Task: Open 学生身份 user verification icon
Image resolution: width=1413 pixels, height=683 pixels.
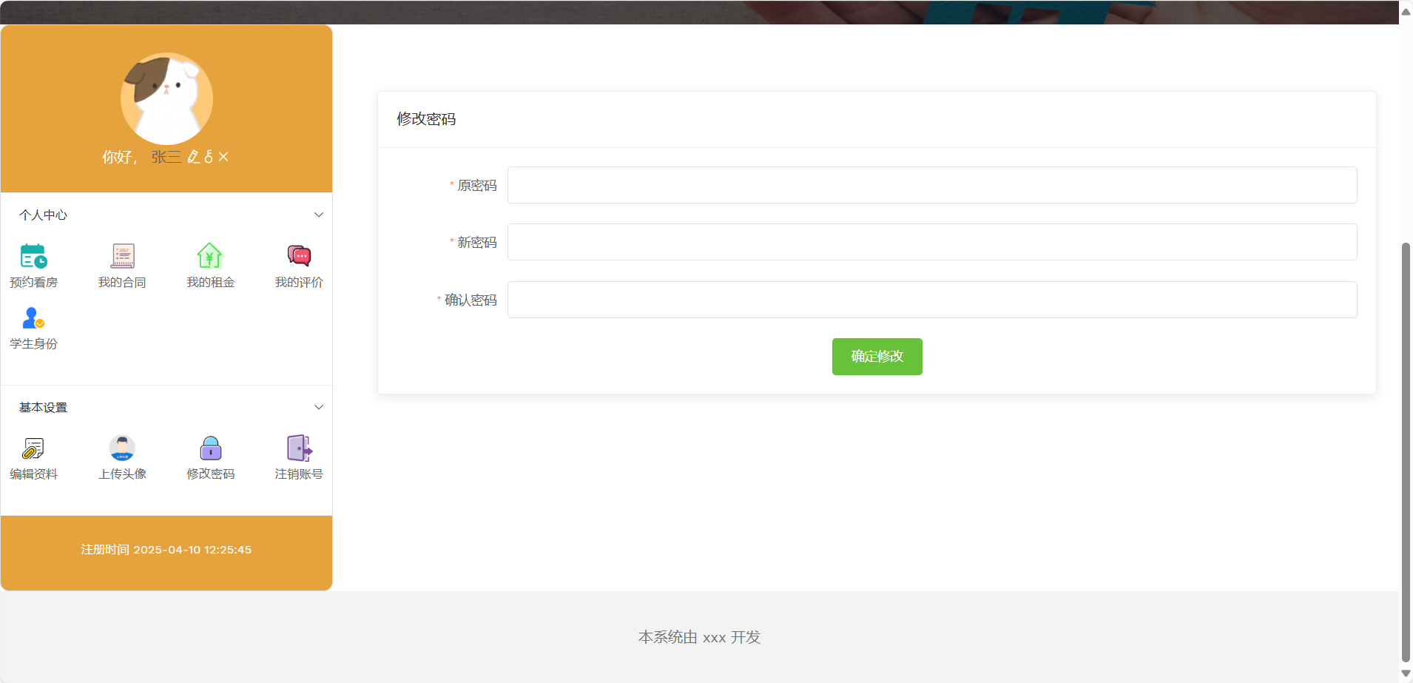Action: 33,317
